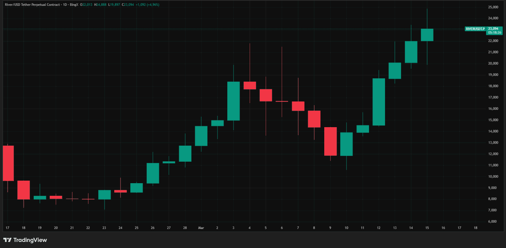Screen dimensions: 506x248
Task: Click the 25,000 price axis label
Action: 493,7
